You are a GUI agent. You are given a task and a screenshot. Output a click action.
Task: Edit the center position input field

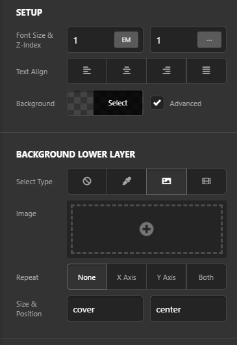coord(188,309)
